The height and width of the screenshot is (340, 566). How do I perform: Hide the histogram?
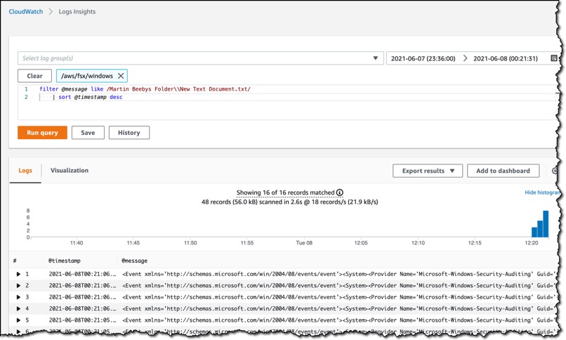541,192
